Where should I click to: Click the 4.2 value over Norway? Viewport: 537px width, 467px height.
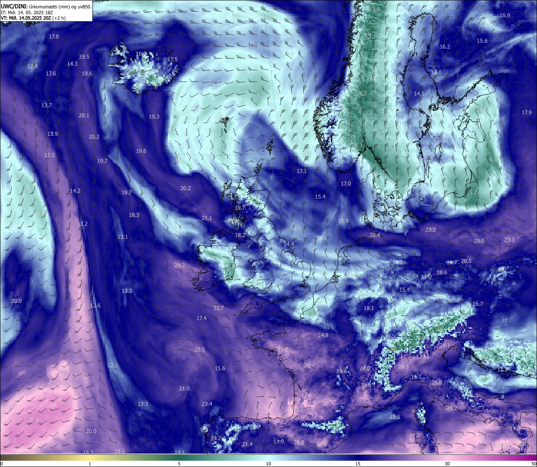(363, 94)
